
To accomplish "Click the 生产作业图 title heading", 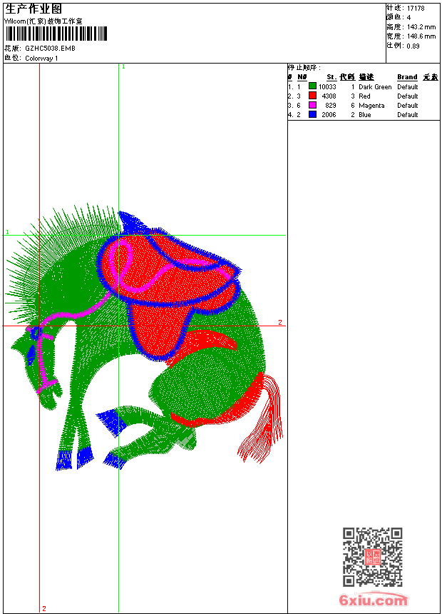I will point(34,9).
